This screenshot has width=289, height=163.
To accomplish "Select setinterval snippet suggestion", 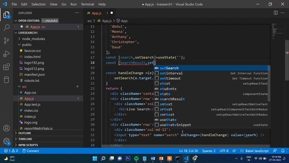I will 212,73.
